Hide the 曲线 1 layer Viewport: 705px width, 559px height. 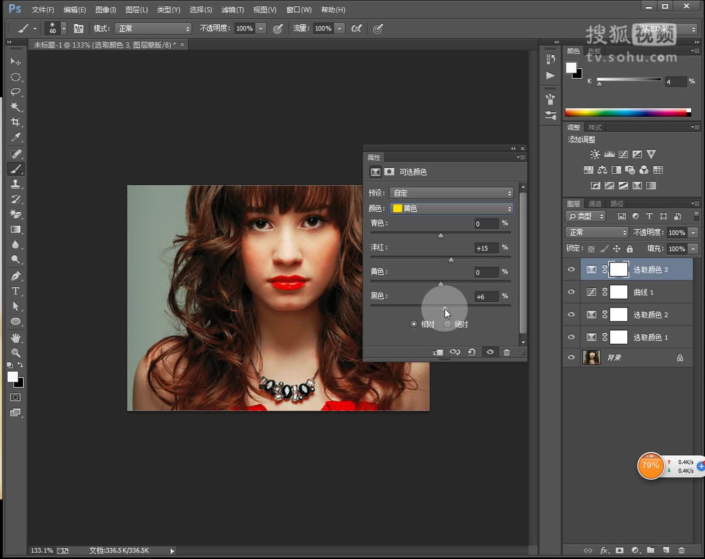571,292
